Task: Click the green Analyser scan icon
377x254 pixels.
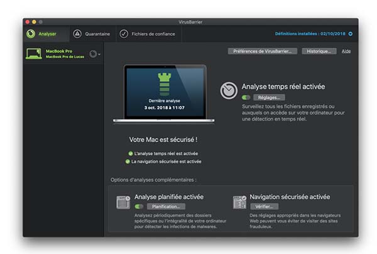Action: click(31, 34)
